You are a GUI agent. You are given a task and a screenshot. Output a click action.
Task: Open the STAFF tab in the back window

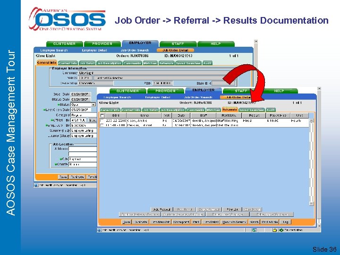point(178,44)
